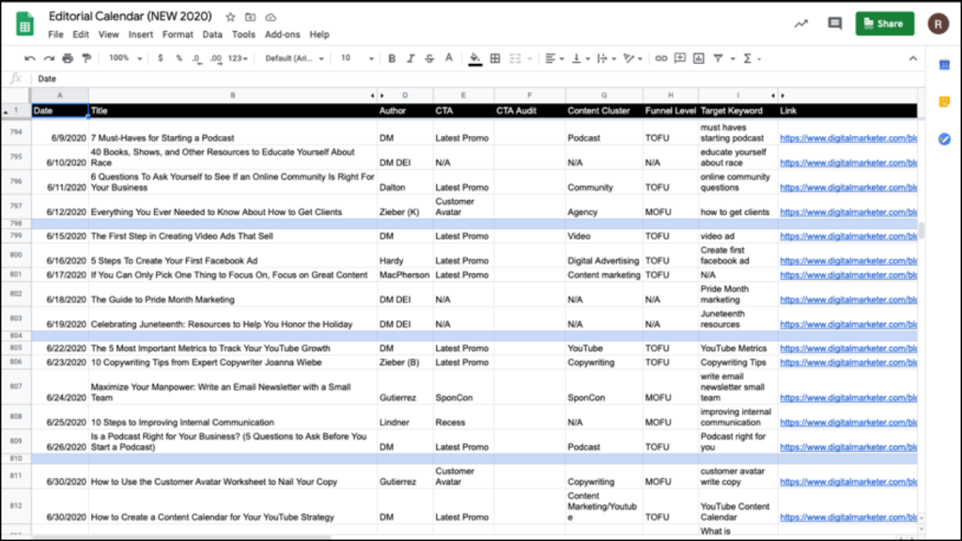
Task: Open the font size 10 dropdown
Action: click(357, 58)
